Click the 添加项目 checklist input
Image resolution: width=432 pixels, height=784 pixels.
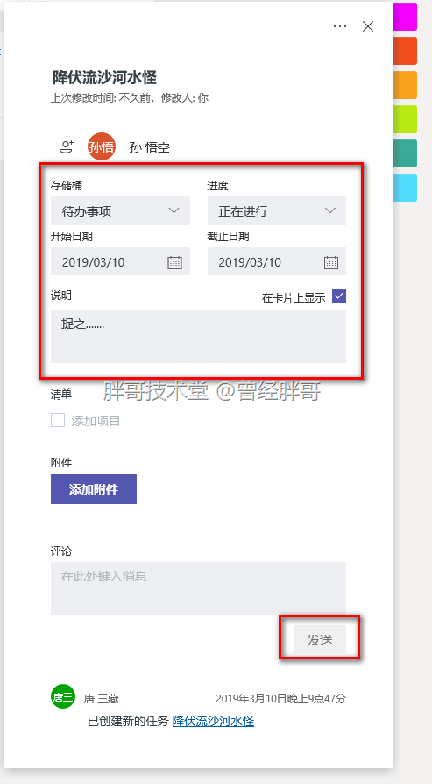tap(96, 420)
